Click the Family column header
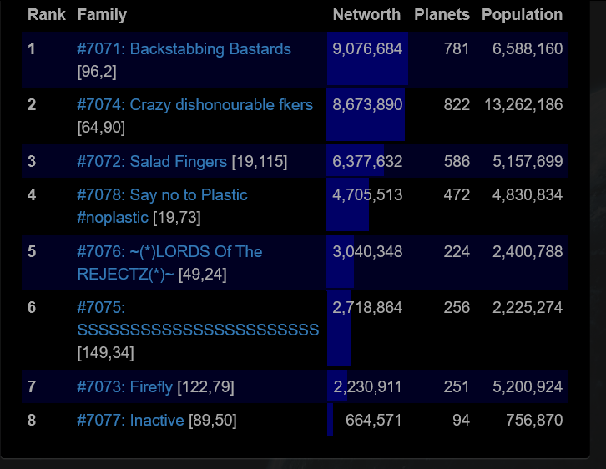The image size is (606, 469). (102, 15)
